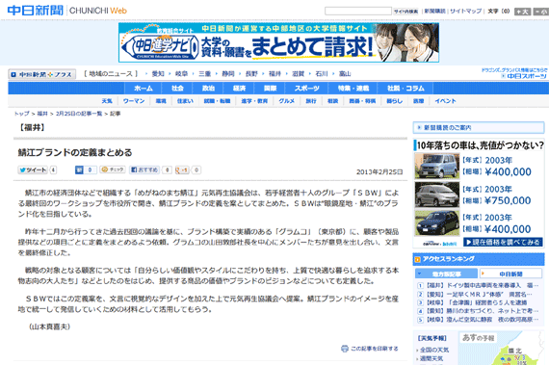
Task: Switch to 地方版記事 ranking tab
Action: (x=446, y=274)
